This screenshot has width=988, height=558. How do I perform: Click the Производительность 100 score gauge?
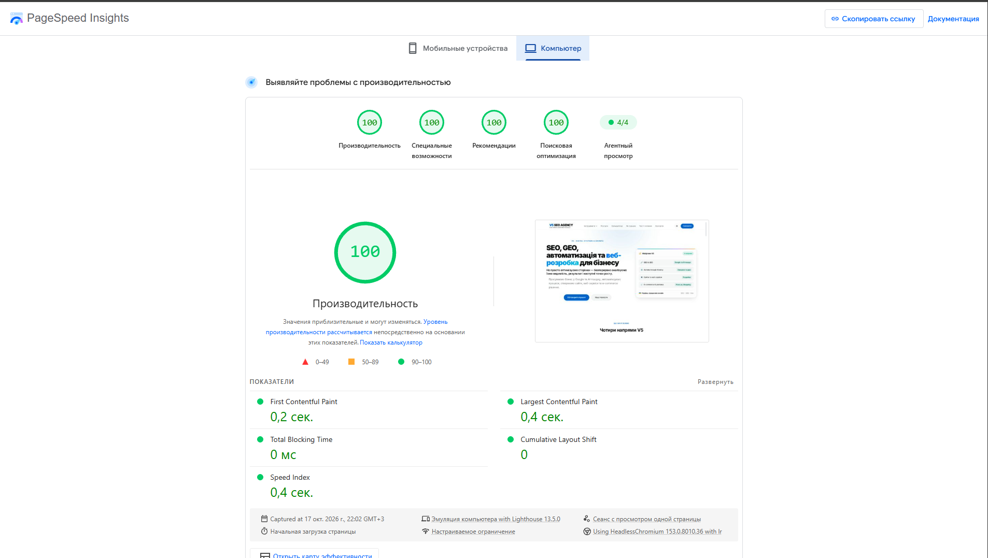[x=370, y=123]
